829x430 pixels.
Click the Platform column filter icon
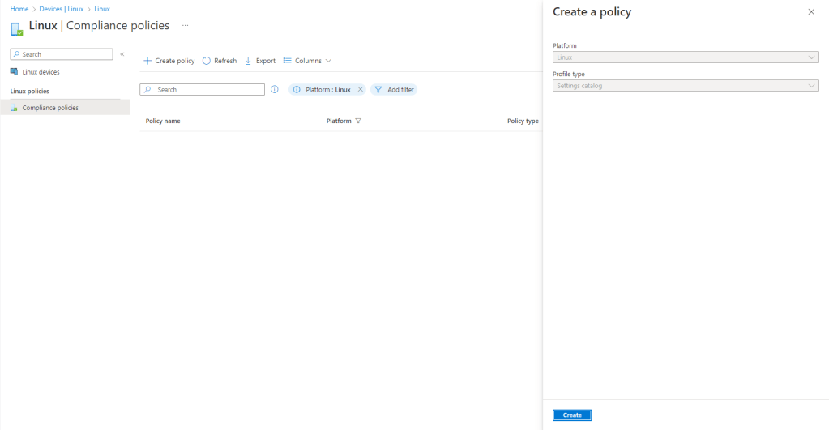[358, 121]
